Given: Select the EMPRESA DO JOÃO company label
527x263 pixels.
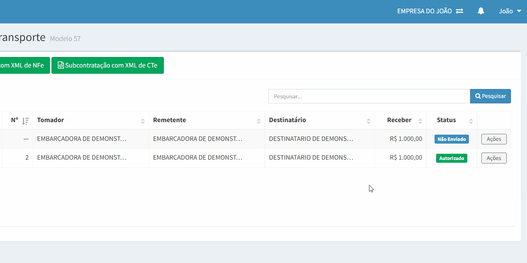Looking at the screenshot, I should pyautogui.click(x=424, y=11).
